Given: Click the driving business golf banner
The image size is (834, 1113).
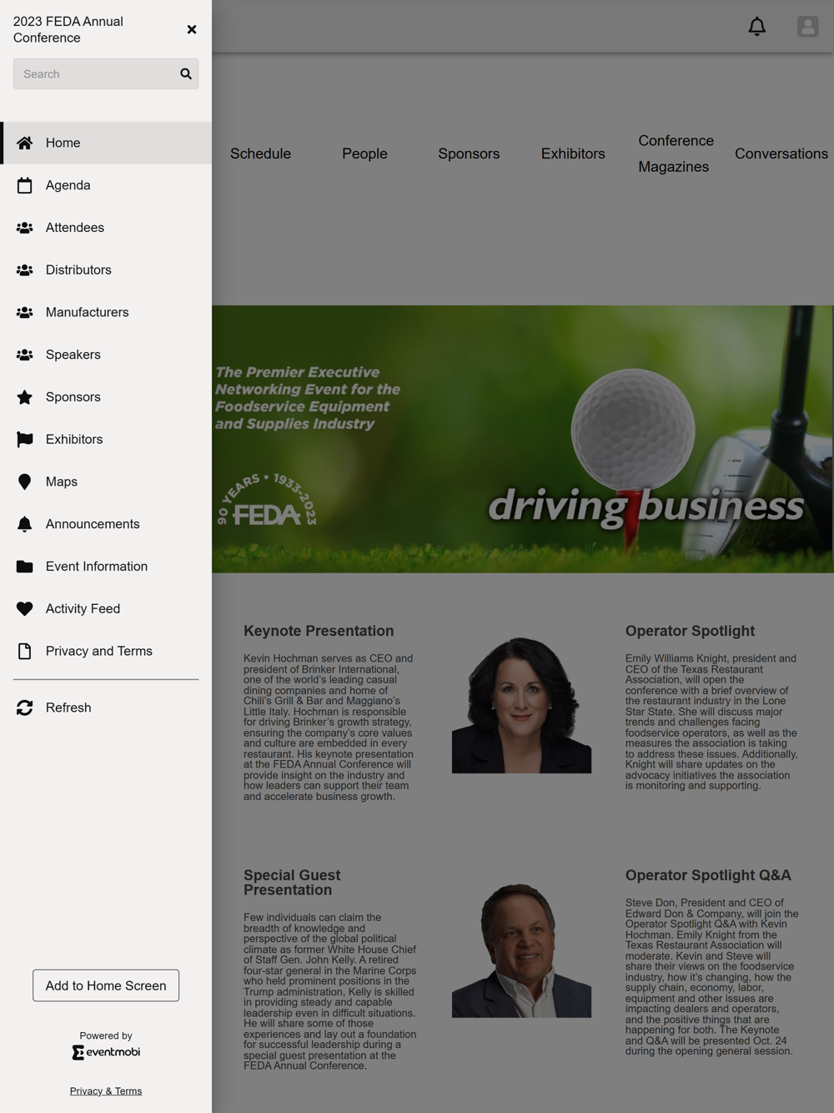Looking at the screenshot, I should (x=523, y=439).
